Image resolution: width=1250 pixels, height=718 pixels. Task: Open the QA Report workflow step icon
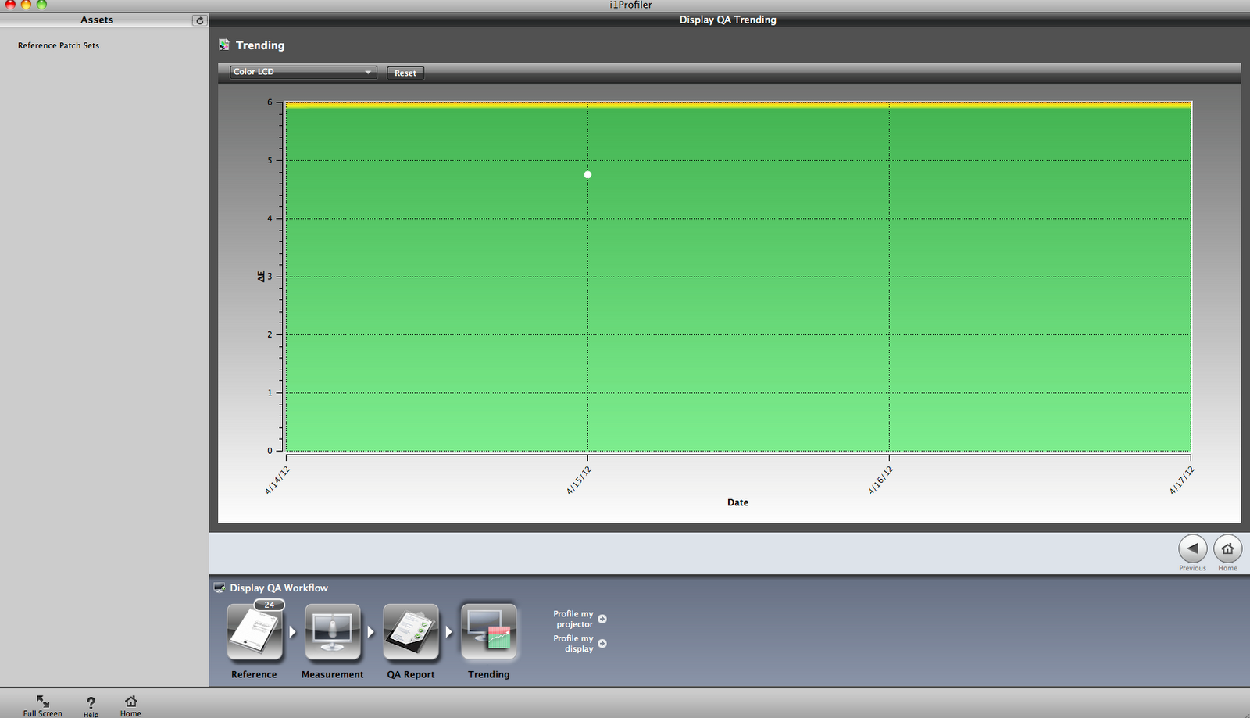pos(411,632)
